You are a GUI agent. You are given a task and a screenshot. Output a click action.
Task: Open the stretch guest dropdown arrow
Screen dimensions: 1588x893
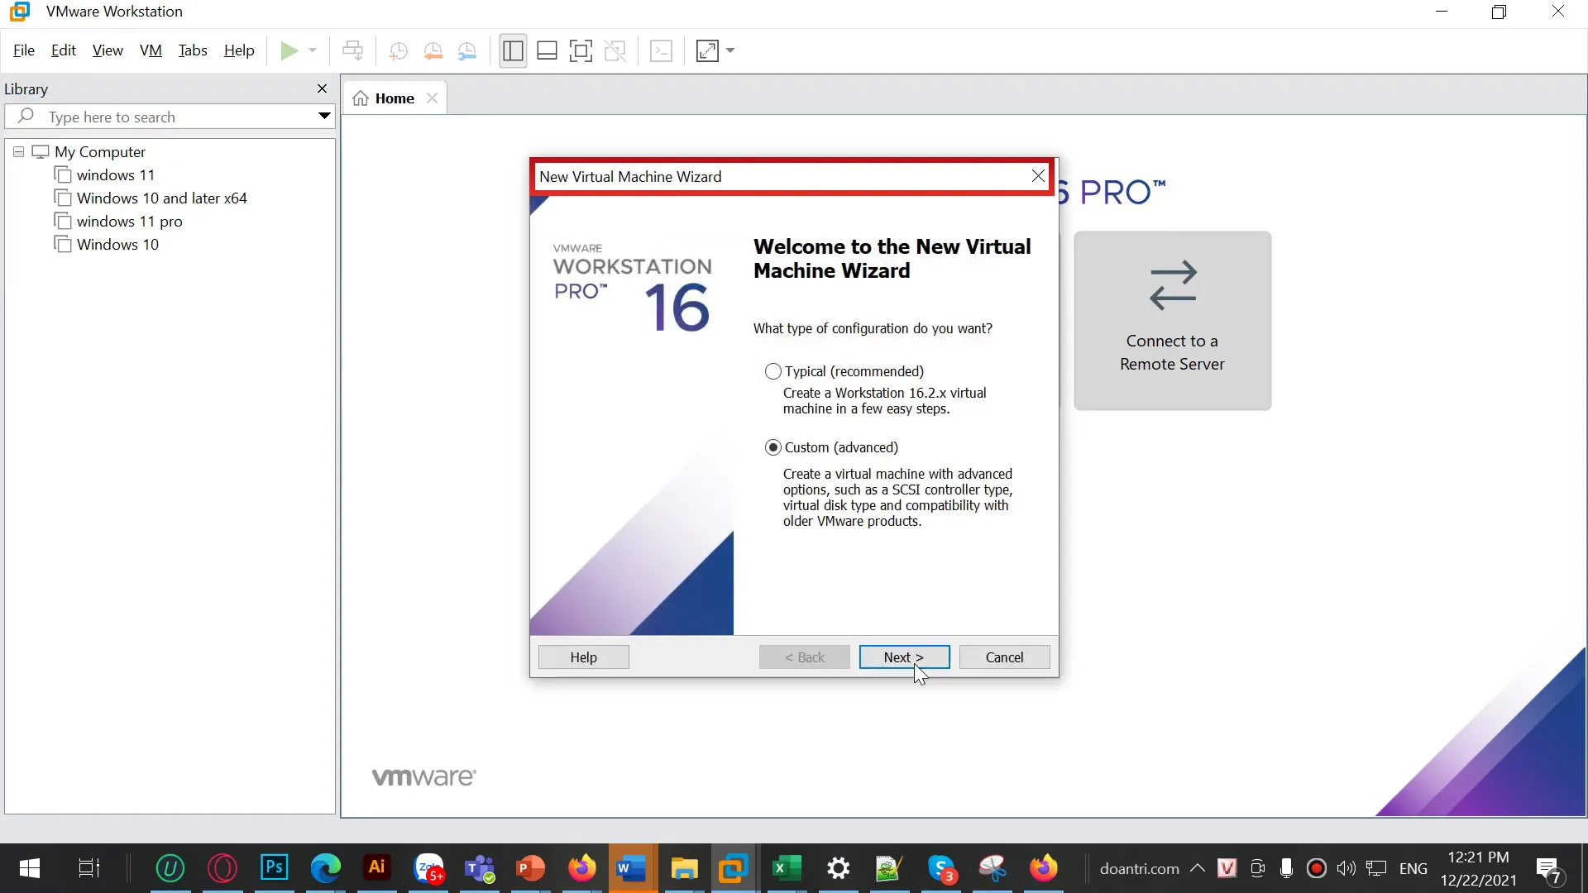(x=730, y=51)
